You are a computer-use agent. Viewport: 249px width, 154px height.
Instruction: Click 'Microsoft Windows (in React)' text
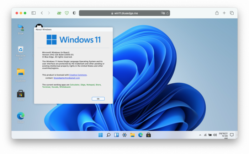tap(56, 53)
